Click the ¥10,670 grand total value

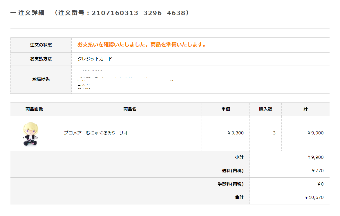(x=314, y=197)
